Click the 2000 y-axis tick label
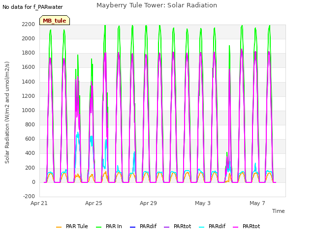 point(29,38)
